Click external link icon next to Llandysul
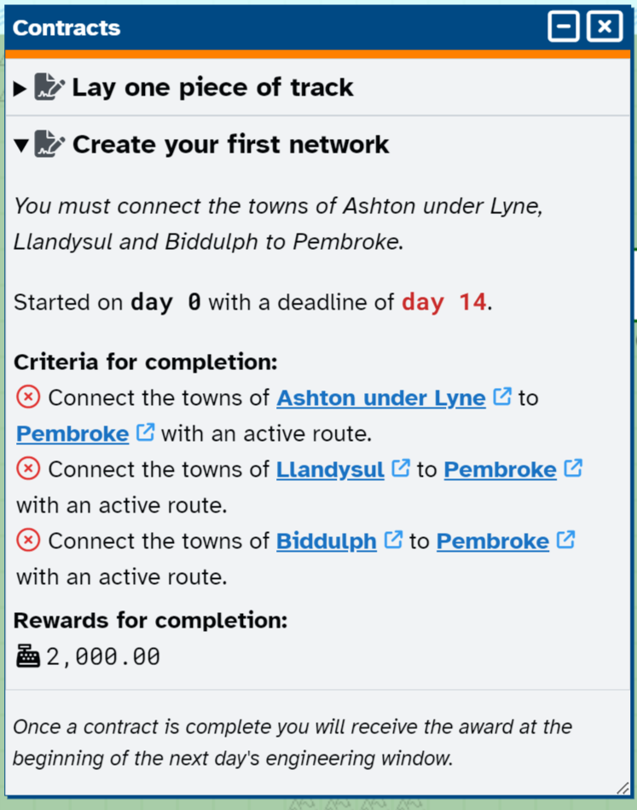 tap(401, 468)
